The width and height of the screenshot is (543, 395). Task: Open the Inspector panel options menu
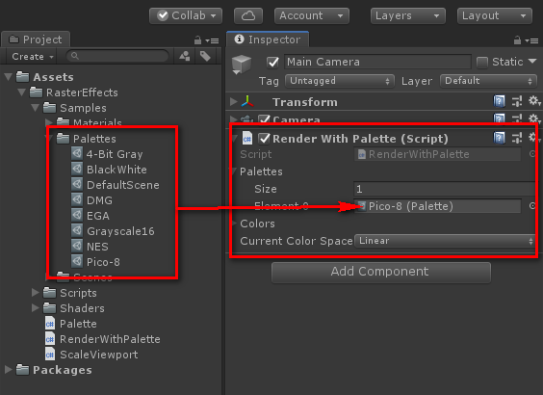pyautogui.click(x=531, y=40)
